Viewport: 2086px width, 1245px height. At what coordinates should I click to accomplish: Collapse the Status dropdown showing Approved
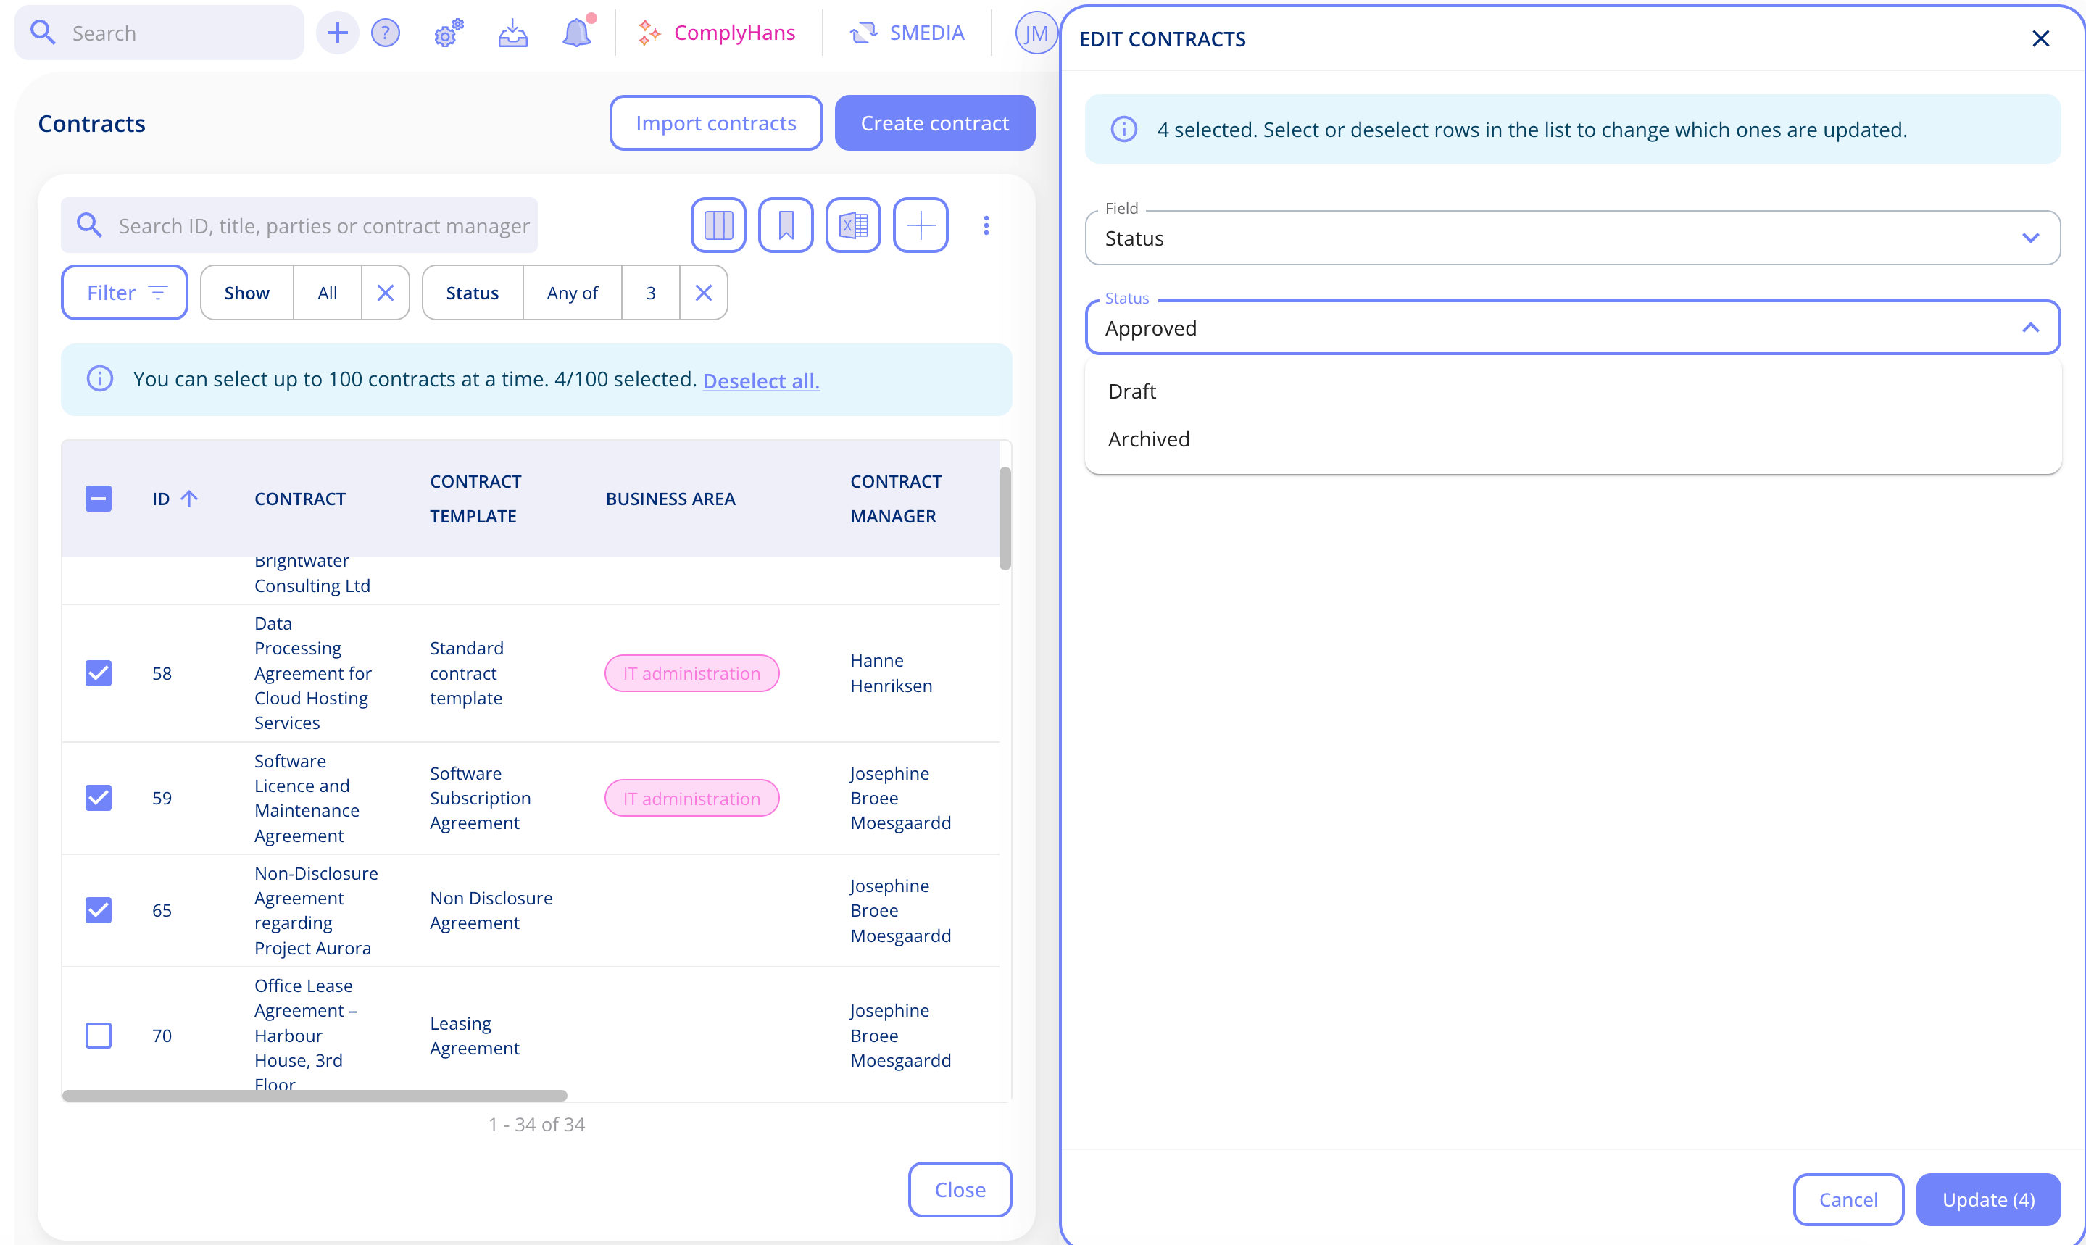pyautogui.click(x=1572, y=328)
